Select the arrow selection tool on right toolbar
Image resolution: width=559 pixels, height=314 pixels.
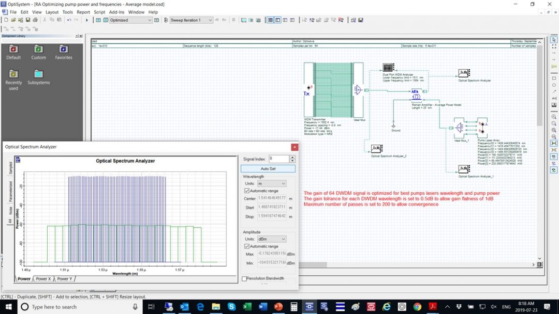554,39
